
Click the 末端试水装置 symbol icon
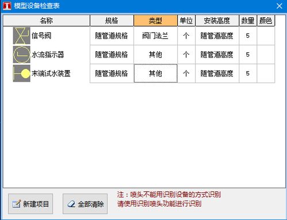pyautogui.click(x=21, y=74)
